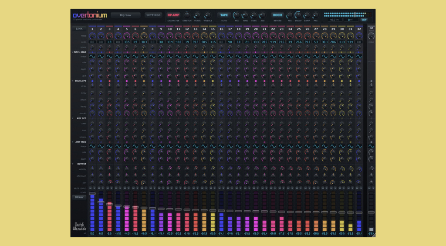Click the tune knob of partial 1

tap(92, 36)
